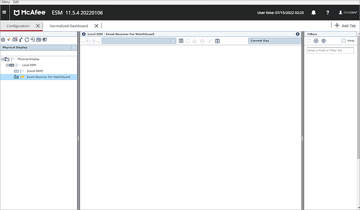Click the hamburger menu beside the McAfee logo
Viewport: 360px width, 210px height.
pyautogui.click(x=4, y=12)
